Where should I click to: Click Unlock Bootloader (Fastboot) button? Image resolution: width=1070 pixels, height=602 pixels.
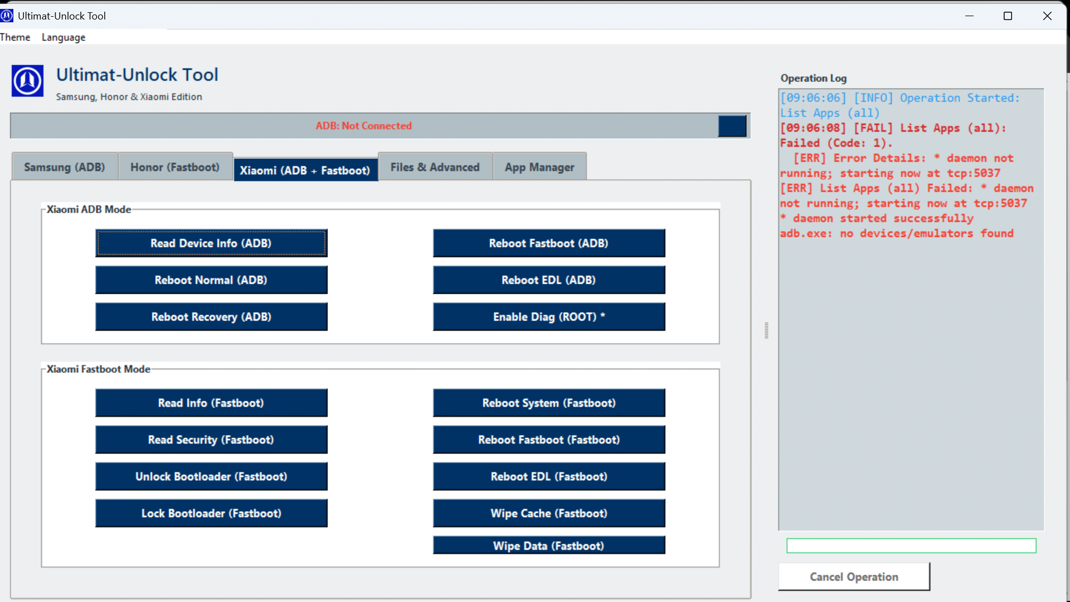coord(211,477)
